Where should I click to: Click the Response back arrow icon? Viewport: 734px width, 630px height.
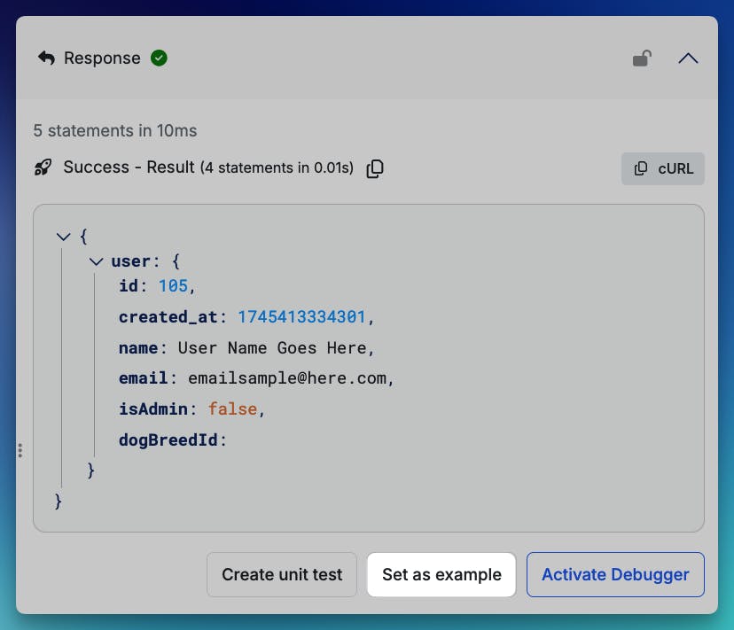pyautogui.click(x=46, y=58)
